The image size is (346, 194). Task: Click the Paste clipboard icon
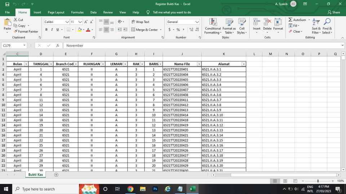pyautogui.click(x=7, y=23)
